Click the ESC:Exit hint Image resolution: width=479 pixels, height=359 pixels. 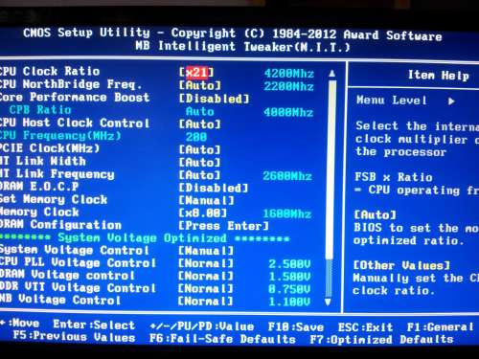(x=365, y=327)
